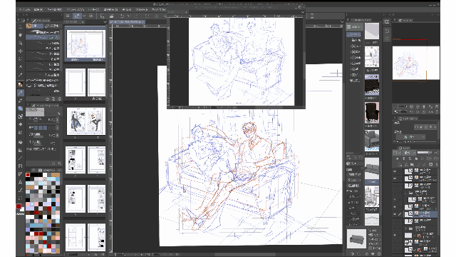Open the Edit menu
Image resolution: width=456 pixels, height=257 pixels.
coord(38,9)
